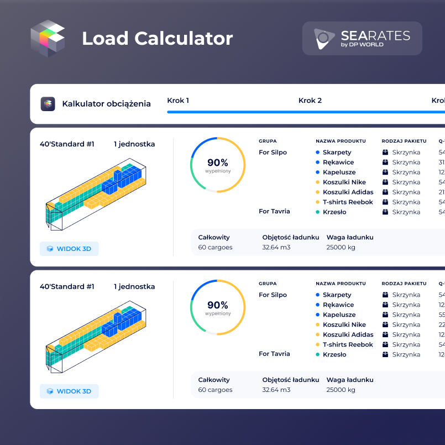Image resolution: width=445 pixels, height=445 pixels.
Task: Click box icon in second card's Kapelusze row
Action: click(x=385, y=315)
